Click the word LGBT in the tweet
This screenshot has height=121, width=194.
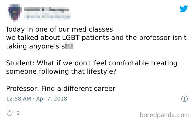(71, 37)
